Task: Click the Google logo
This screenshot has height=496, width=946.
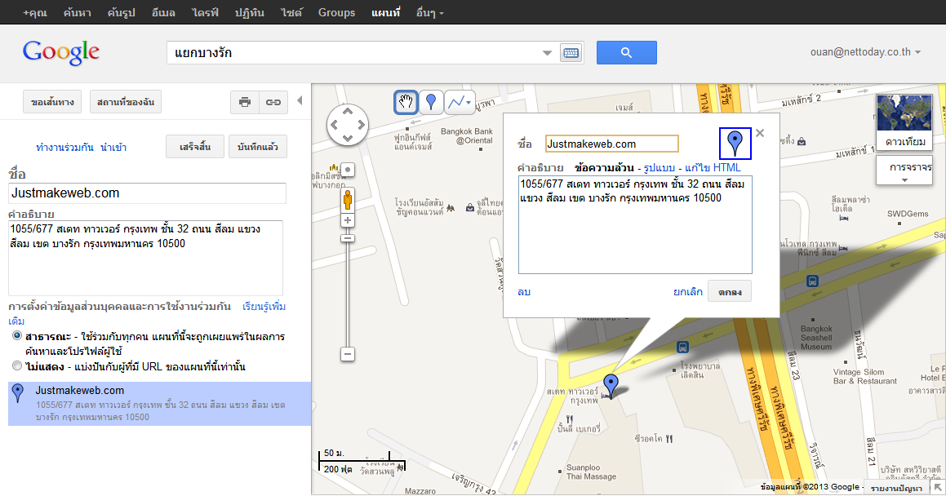Action: 61,52
